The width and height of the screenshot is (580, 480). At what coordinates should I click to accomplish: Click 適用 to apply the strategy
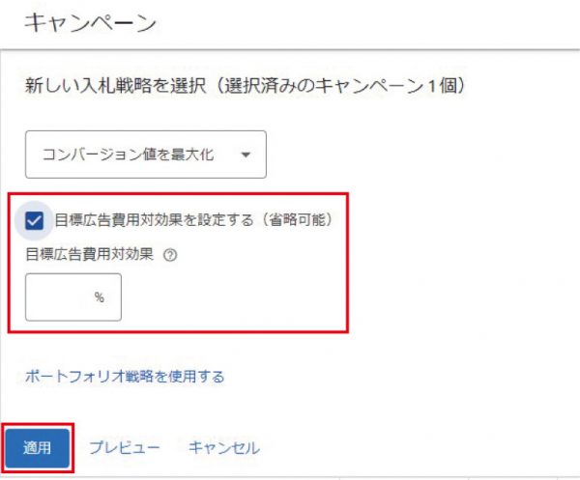[x=37, y=448]
